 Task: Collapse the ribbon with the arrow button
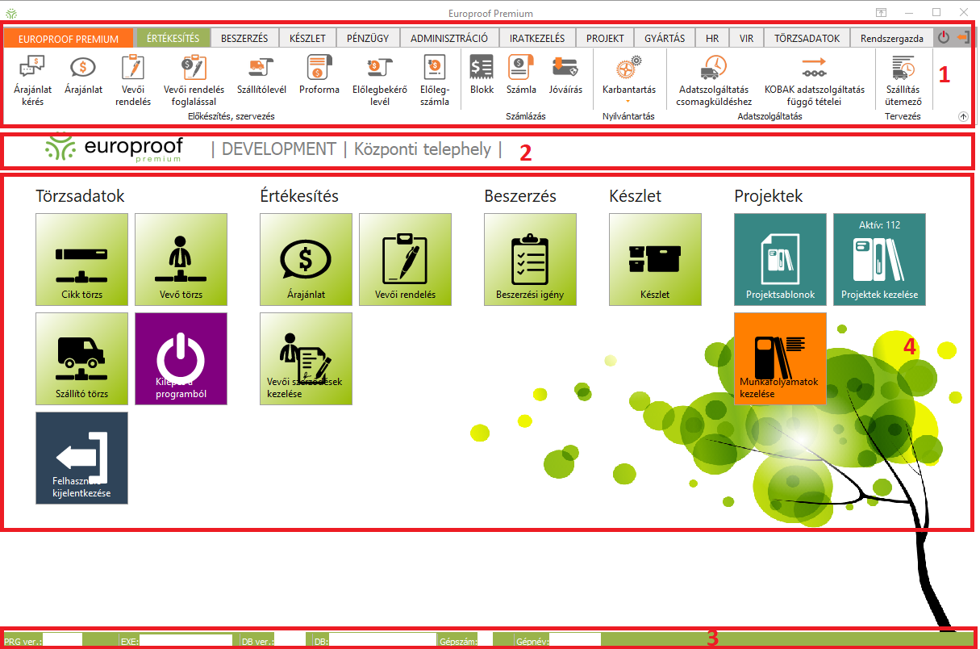[962, 116]
